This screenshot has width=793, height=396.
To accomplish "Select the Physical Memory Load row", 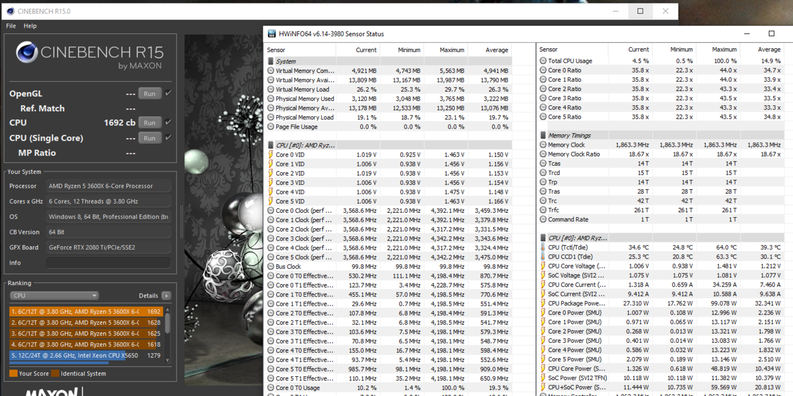I will pos(388,117).
